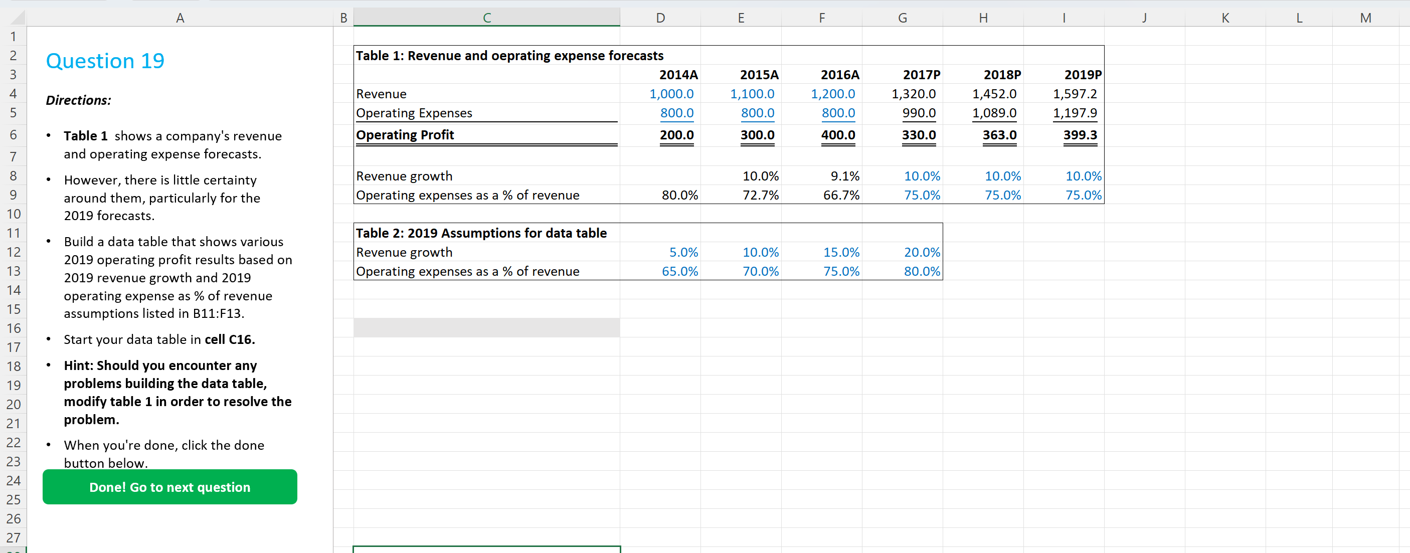Click the 2019P operating expenses 1,197.9
Viewport: 1410px width, 553px height.
(x=1075, y=113)
